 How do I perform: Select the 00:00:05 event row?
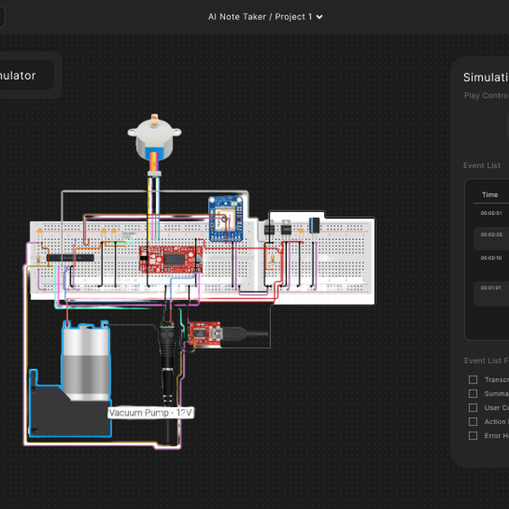tap(491, 238)
